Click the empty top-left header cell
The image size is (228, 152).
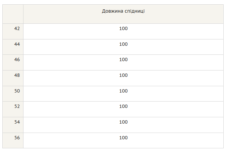[x=13, y=14]
